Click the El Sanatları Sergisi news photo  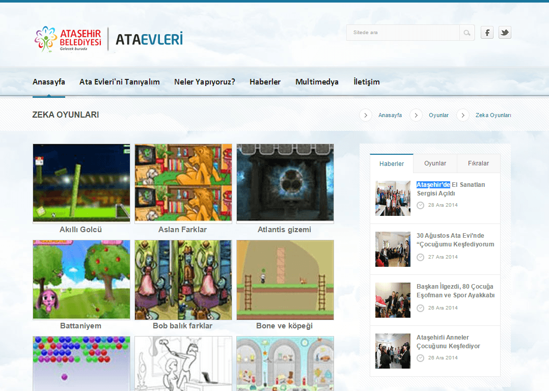pyautogui.click(x=393, y=198)
